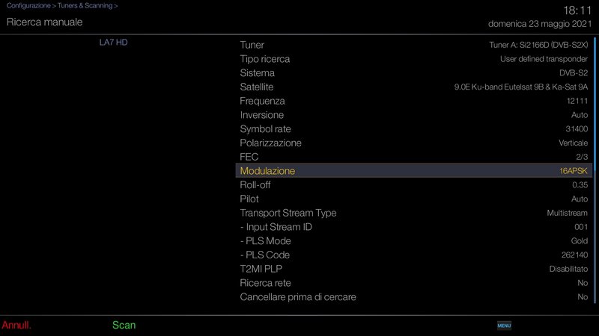The width and height of the screenshot is (599, 336).
Task: Select Cancellare prima di cercare row
Action: coord(414,296)
